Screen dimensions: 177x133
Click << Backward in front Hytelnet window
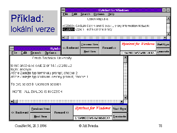click(71, 48)
